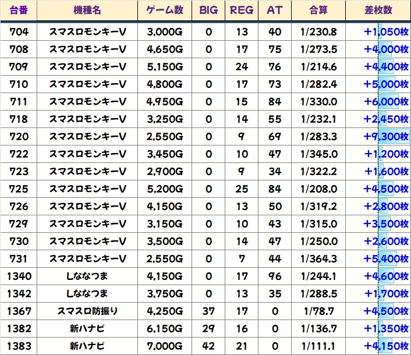Click the REG column header

point(242,10)
